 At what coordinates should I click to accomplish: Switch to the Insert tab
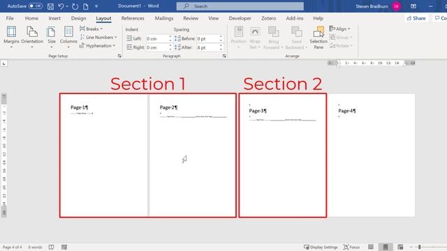pos(54,18)
